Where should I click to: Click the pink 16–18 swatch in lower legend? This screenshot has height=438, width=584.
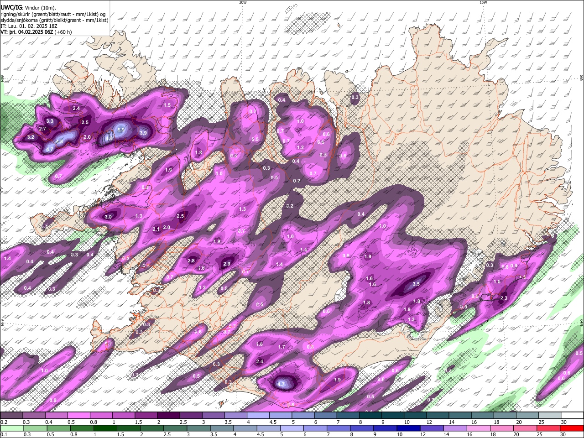(x=479, y=428)
